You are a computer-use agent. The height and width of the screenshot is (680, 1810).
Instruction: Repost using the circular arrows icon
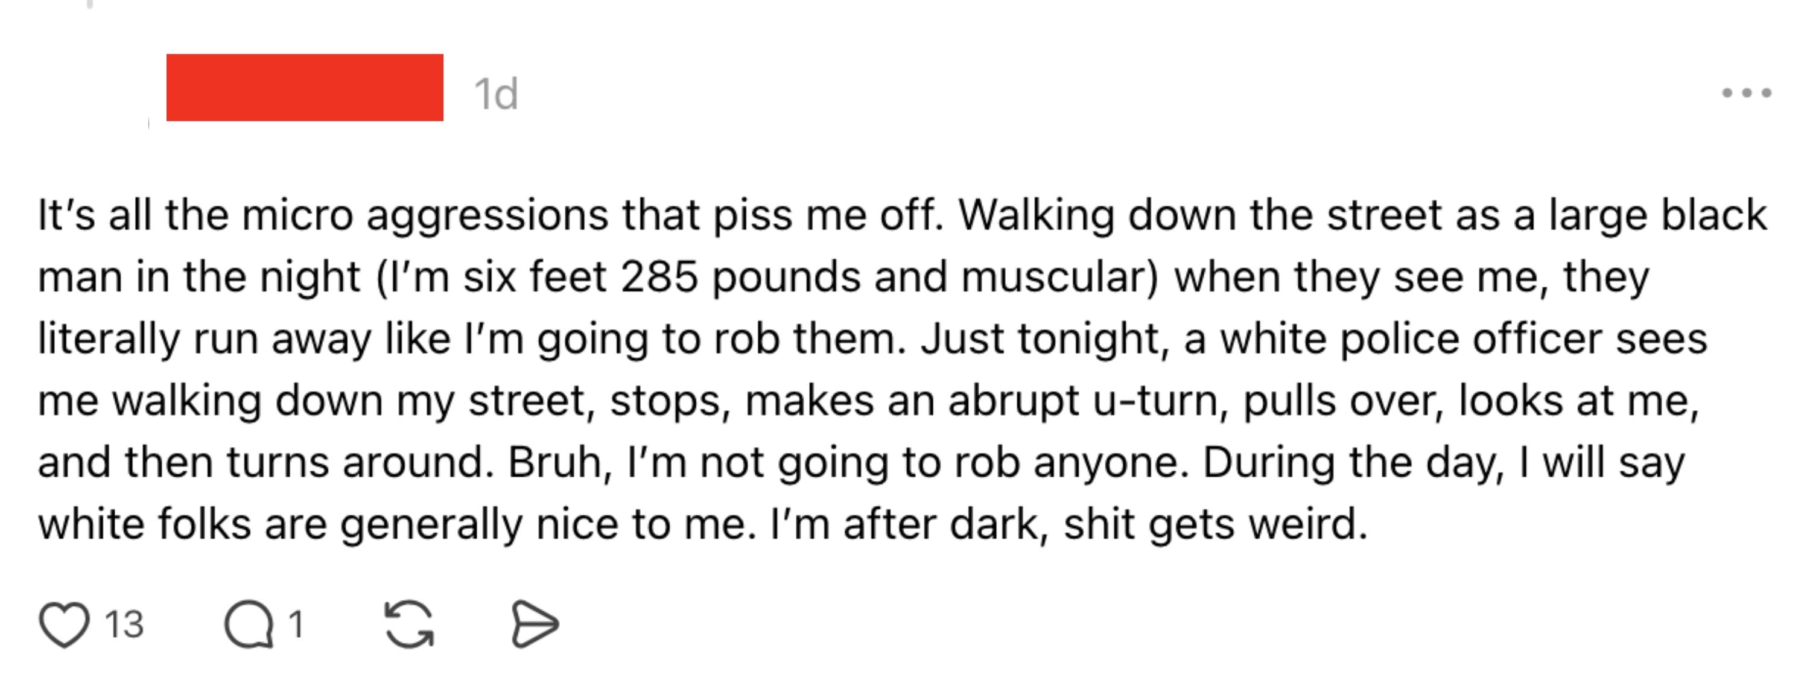click(410, 624)
